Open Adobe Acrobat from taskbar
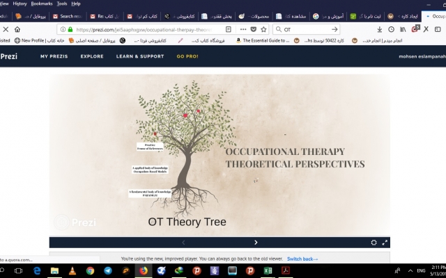 (286, 270)
